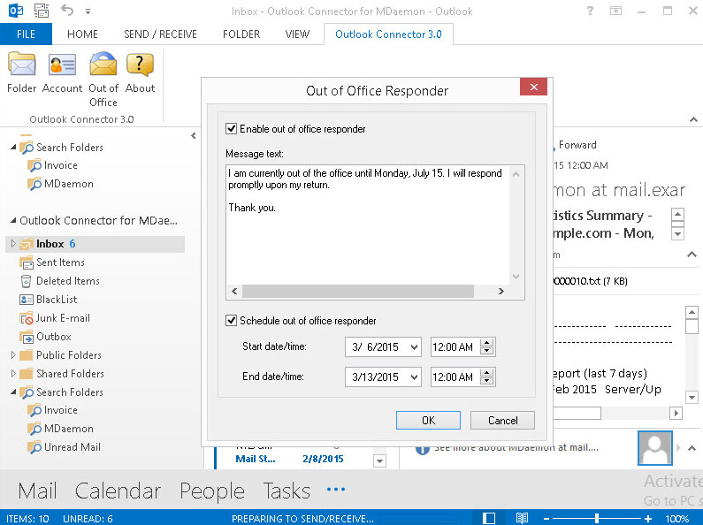Click OK in Out of Office dialog

tap(428, 421)
